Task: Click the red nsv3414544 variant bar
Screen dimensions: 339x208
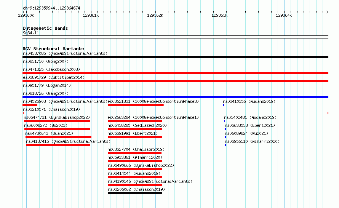Action: [135, 177]
